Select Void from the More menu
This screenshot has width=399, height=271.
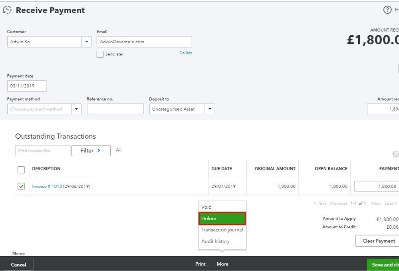point(206,207)
